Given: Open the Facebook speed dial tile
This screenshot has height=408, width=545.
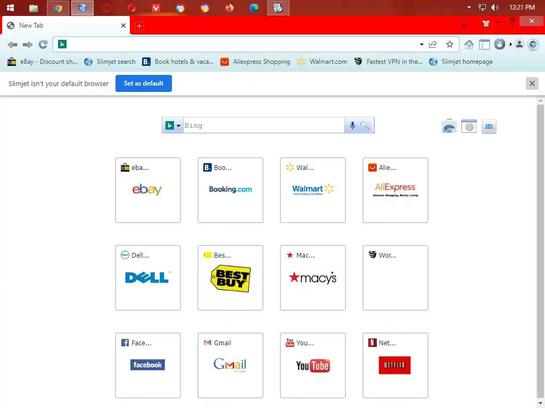Looking at the screenshot, I should tap(148, 365).
